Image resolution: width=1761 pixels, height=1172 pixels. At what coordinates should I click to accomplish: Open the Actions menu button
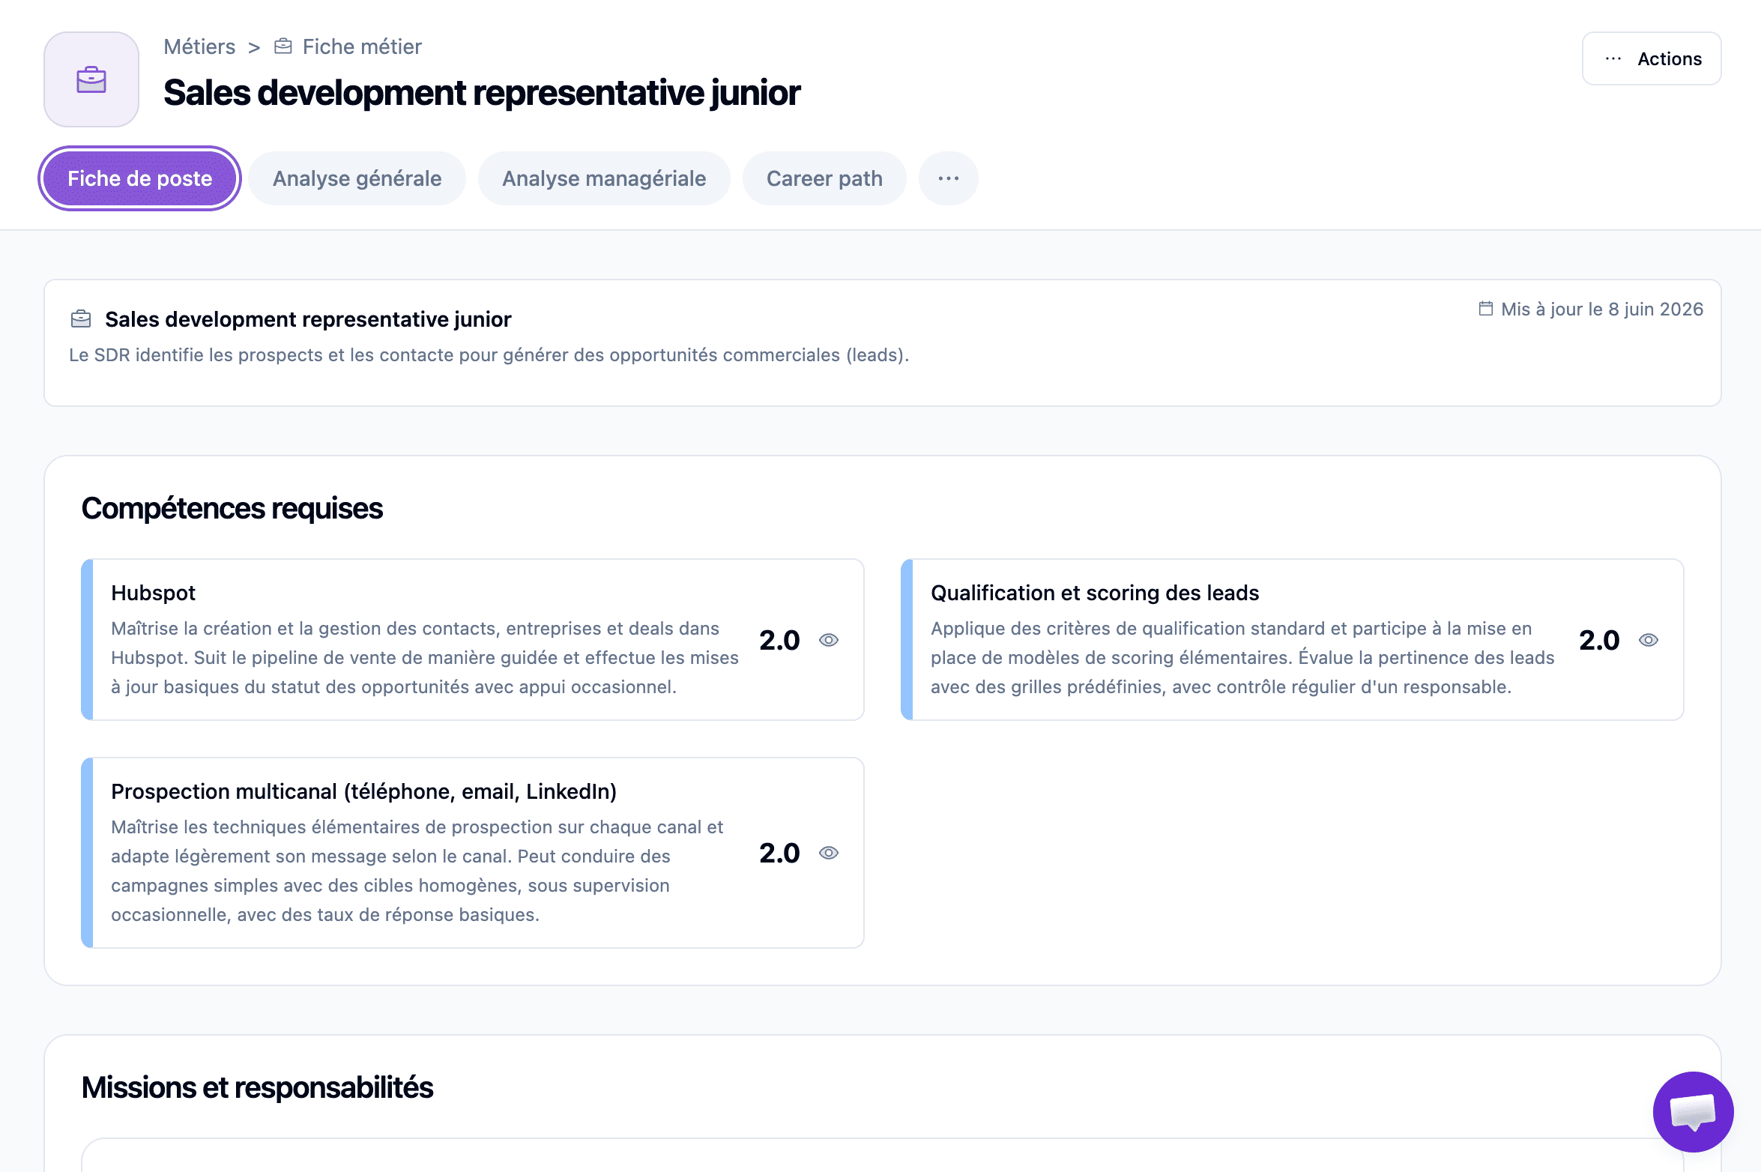tap(1652, 58)
